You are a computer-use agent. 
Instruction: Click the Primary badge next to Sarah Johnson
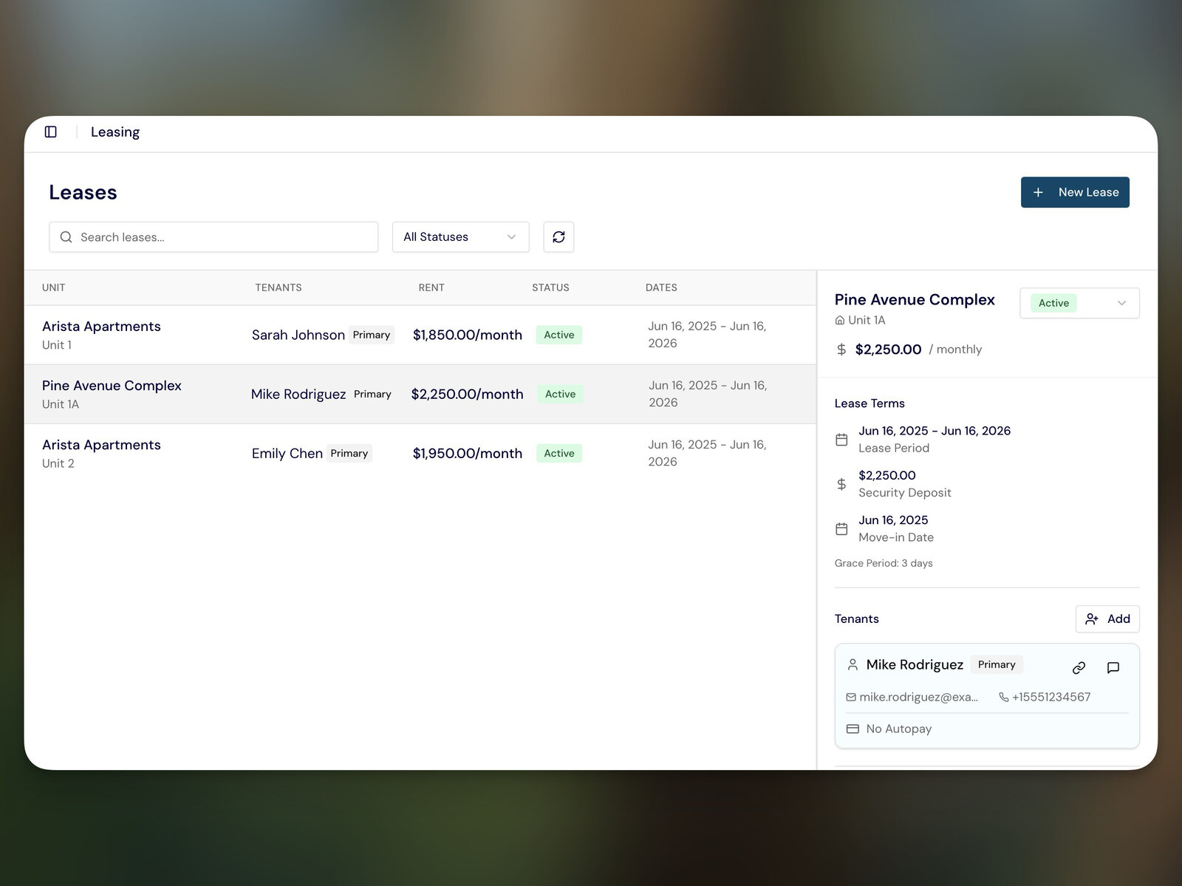[372, 335]
